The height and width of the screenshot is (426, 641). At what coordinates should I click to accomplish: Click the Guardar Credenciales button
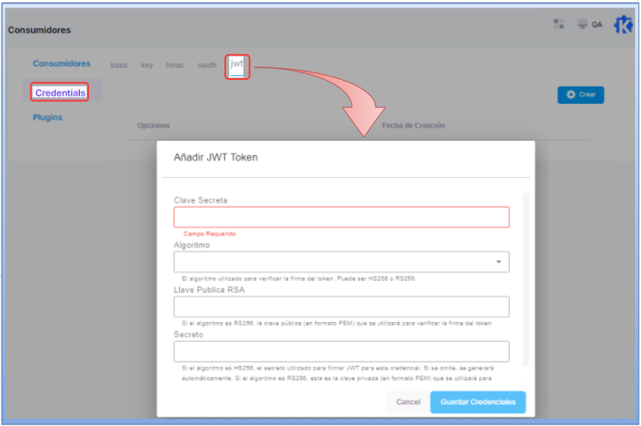(478, 402)
